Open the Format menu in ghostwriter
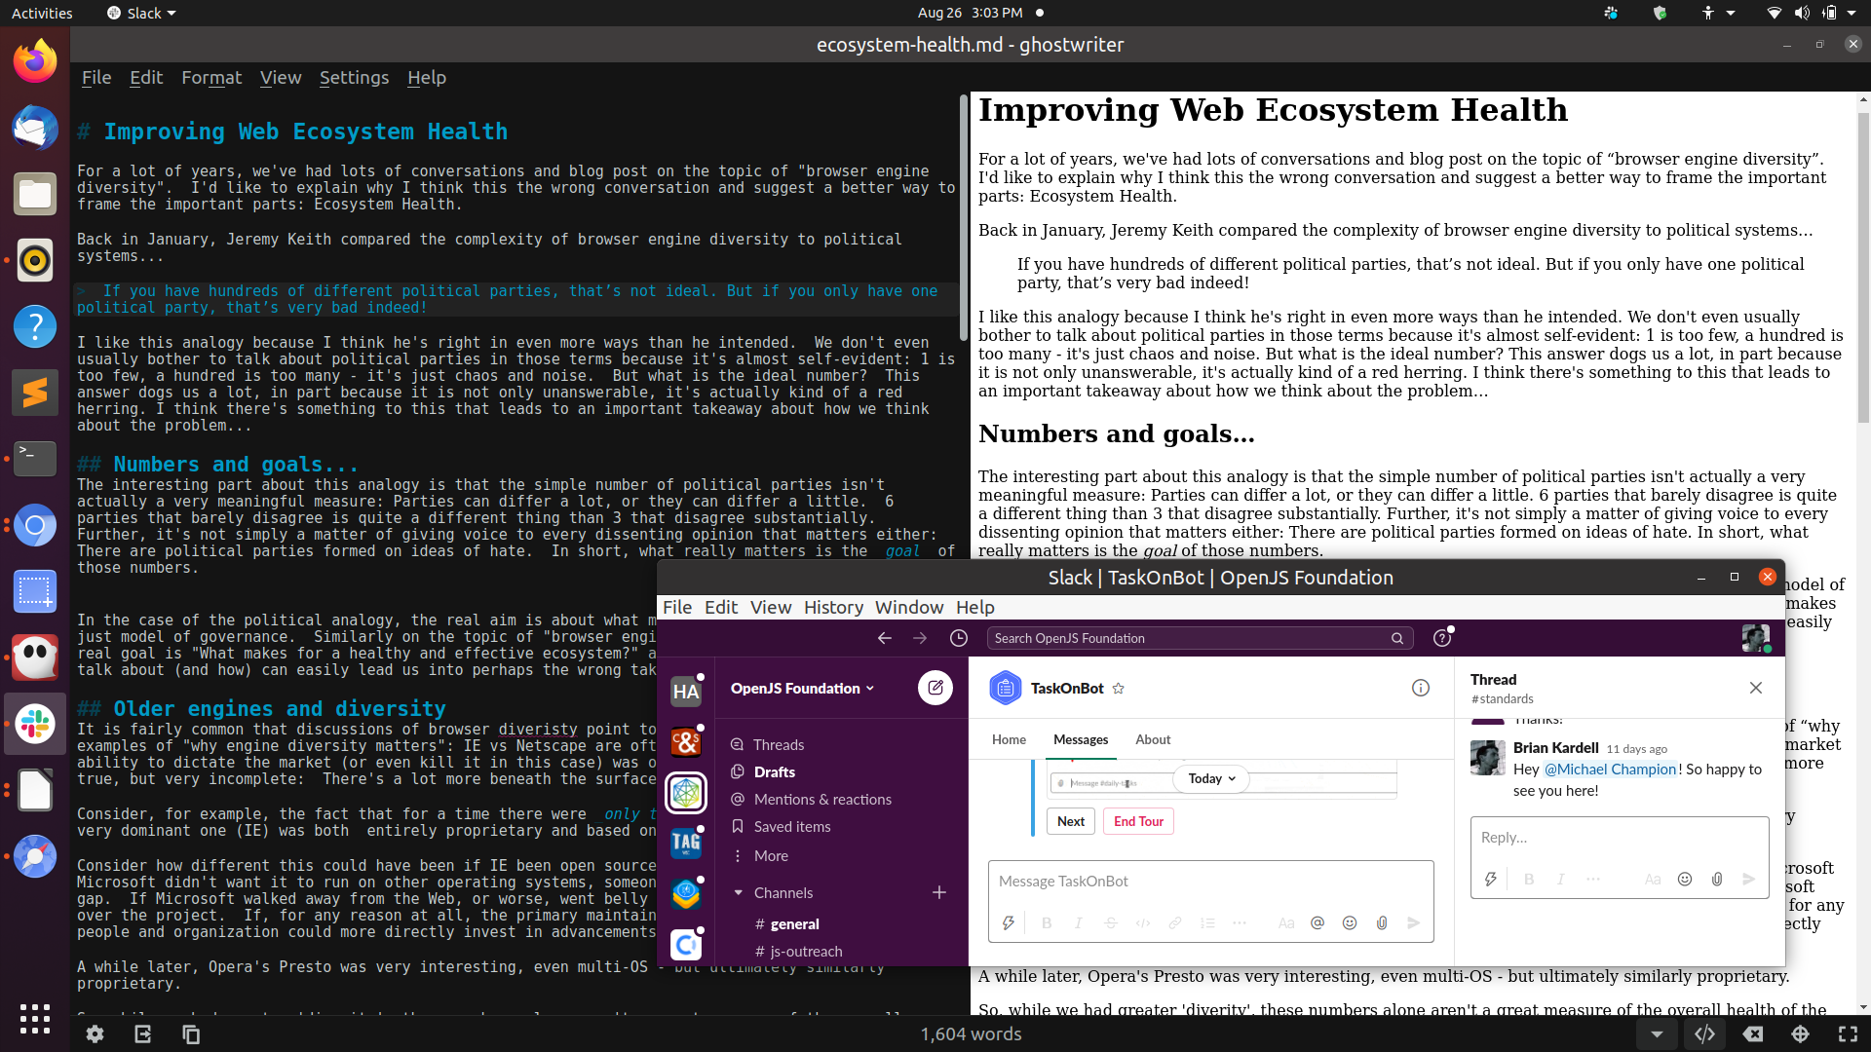Screen dimensions: 1871x1052 (x=211, y=78)
